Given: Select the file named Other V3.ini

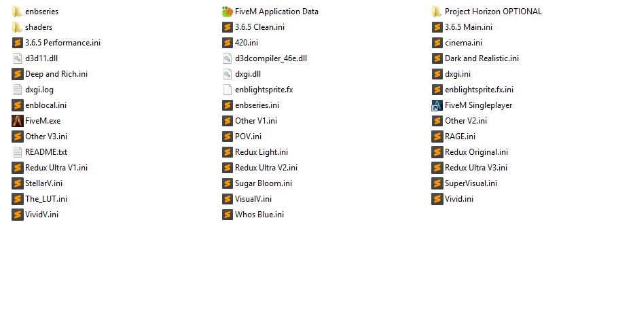Looking at the screenshot, I should pyautogui.click(x=39, y=137).
